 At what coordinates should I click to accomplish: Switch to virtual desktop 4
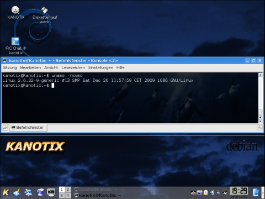tap(68, 195)
